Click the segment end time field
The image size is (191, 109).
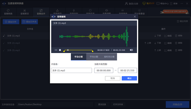tap(127, 70)
